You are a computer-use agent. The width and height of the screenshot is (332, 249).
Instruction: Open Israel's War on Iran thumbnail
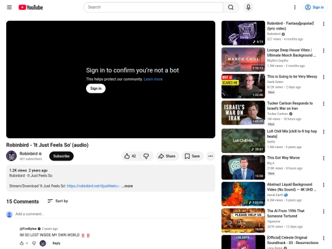click(243, 113)
